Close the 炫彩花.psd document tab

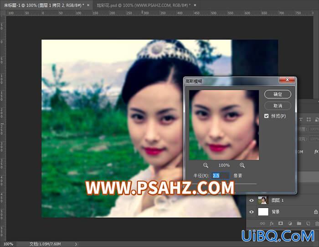(x=195, y=5)
